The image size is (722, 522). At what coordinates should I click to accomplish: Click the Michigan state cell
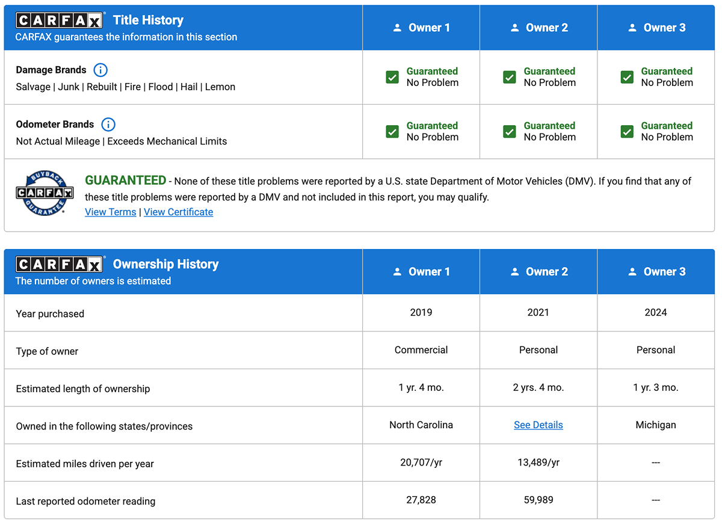coord(656,425)
